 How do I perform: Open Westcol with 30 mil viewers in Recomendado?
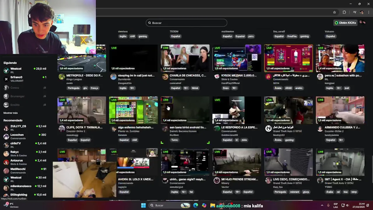coord(25,179)
